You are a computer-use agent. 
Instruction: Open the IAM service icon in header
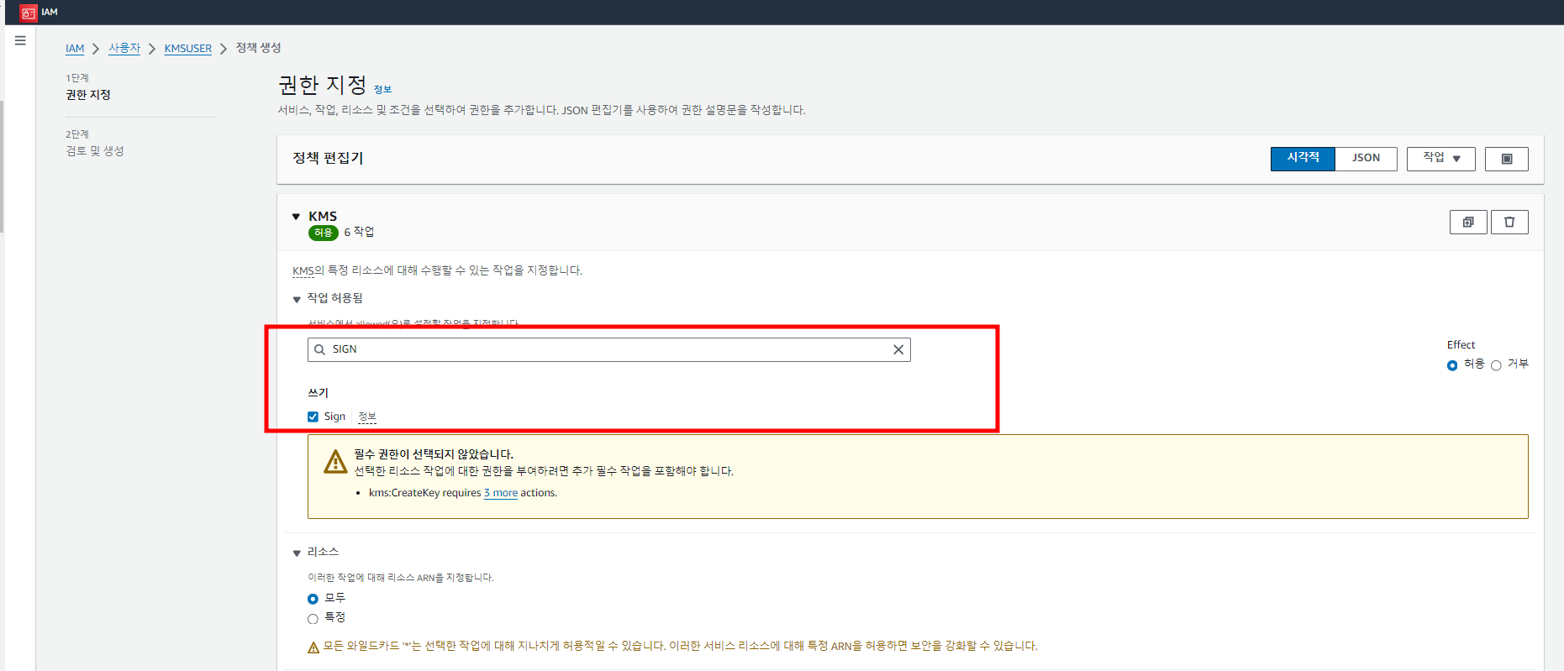tap(29, 13)
